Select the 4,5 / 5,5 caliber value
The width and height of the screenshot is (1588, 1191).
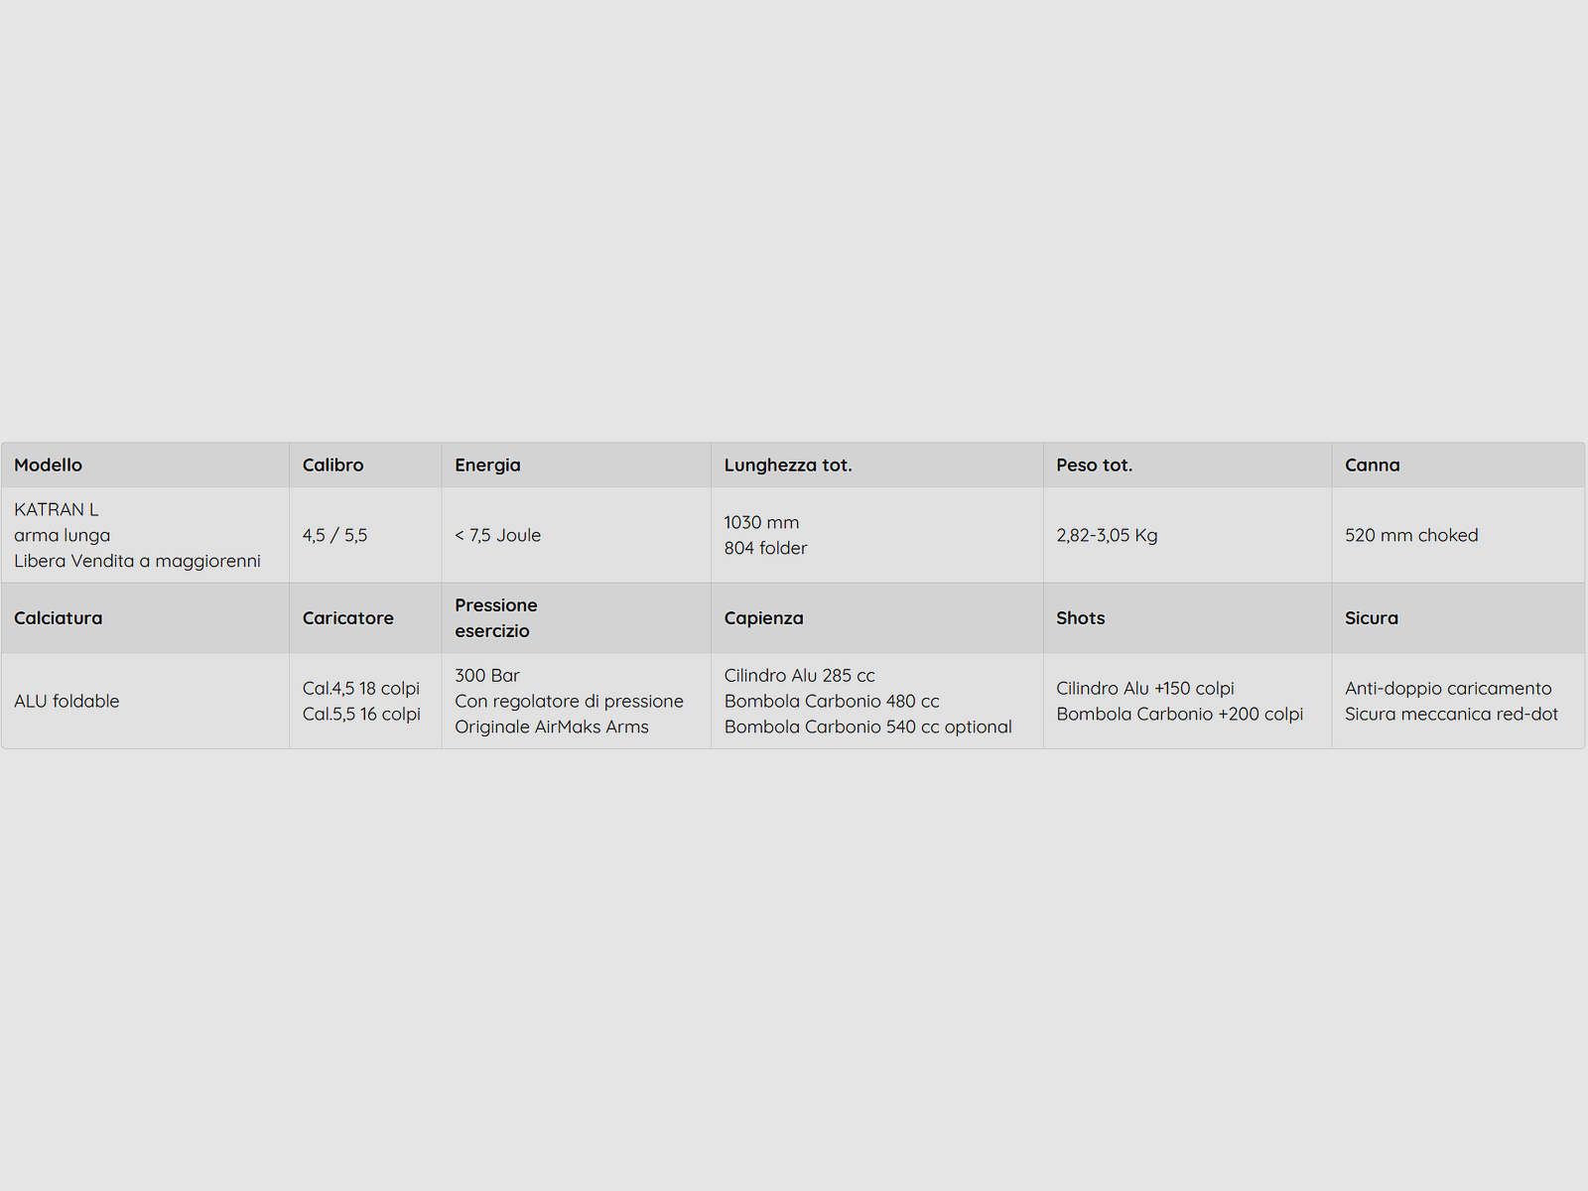(365, 535)
